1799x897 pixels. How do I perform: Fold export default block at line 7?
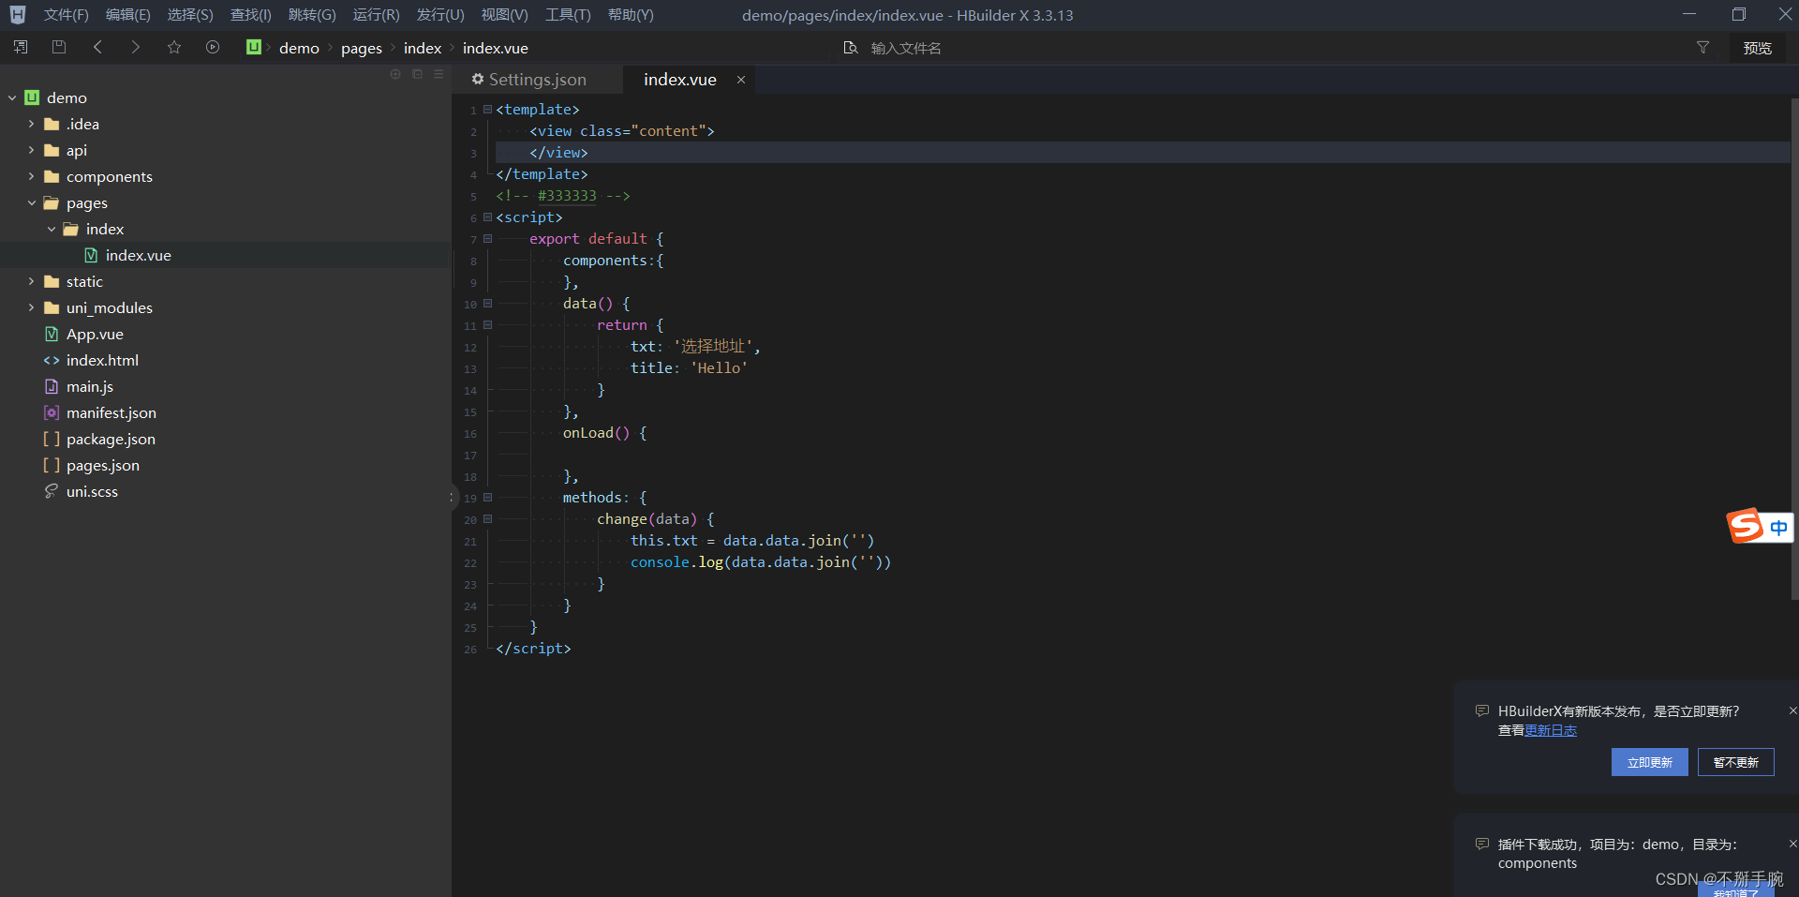[487, 239]
